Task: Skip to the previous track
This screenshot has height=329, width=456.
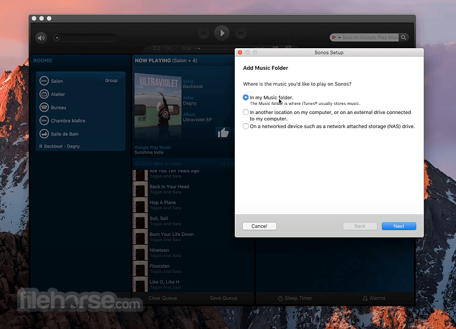Action: (204, 33)
